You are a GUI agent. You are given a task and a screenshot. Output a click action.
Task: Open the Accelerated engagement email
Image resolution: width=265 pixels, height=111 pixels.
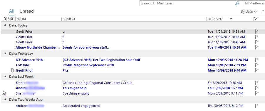click(81, 106)
